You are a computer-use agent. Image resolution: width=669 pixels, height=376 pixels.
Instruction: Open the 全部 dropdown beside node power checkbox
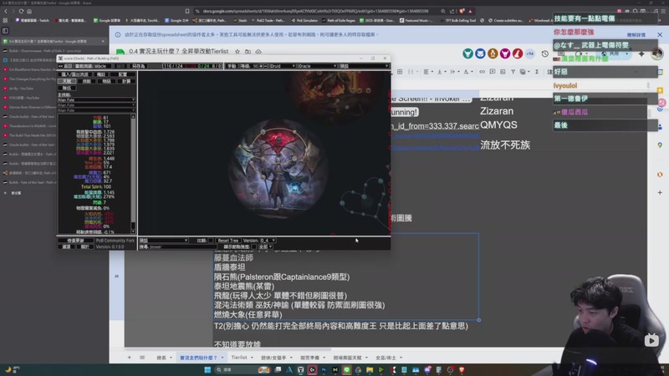(265, 246)
